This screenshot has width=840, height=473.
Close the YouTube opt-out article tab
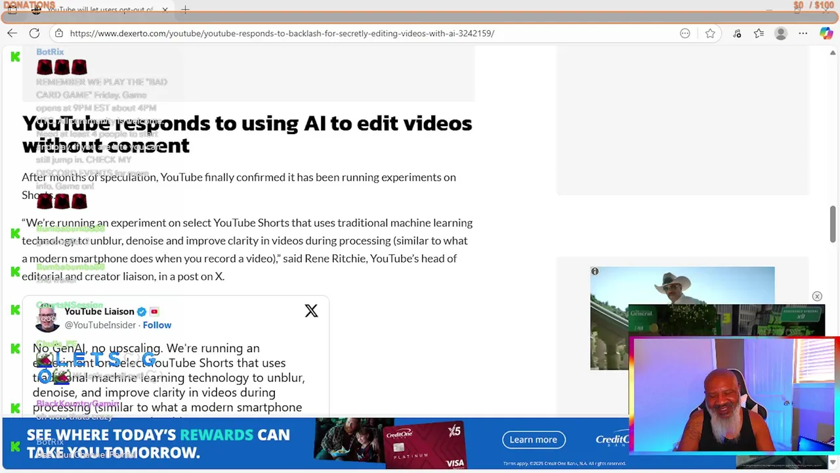165,10
